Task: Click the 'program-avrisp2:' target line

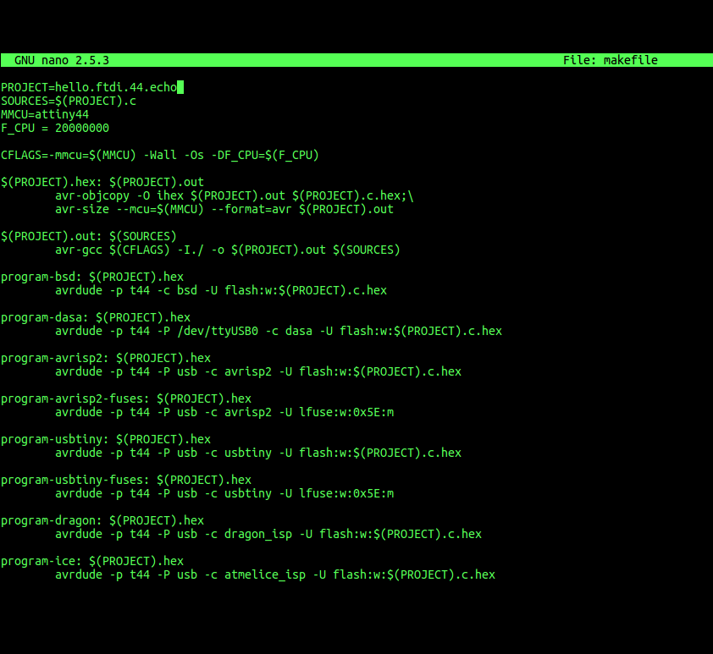Action: (106, 358)
